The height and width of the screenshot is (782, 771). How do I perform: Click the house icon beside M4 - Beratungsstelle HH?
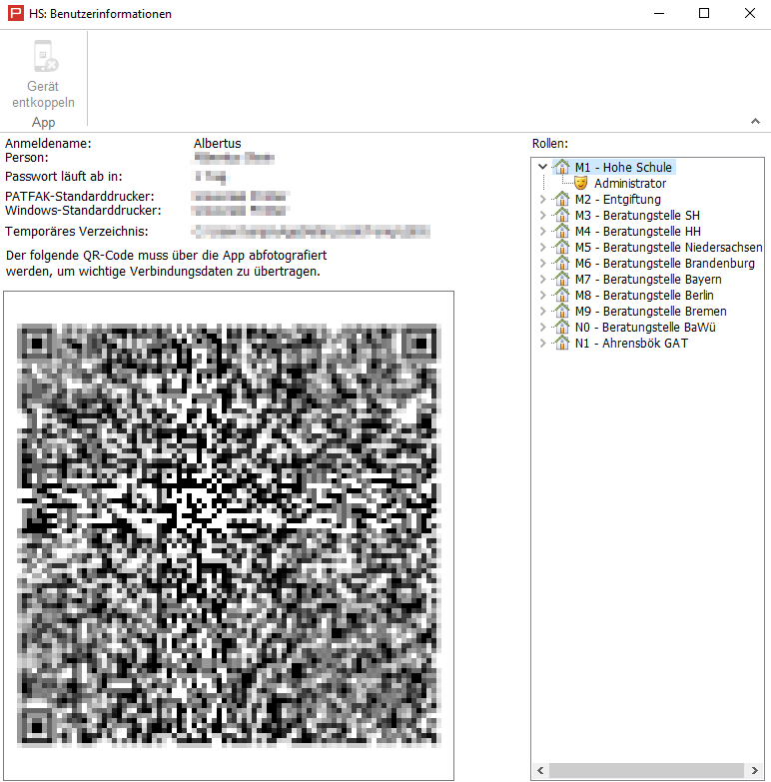pyautogui.click(x=561, y=232)
